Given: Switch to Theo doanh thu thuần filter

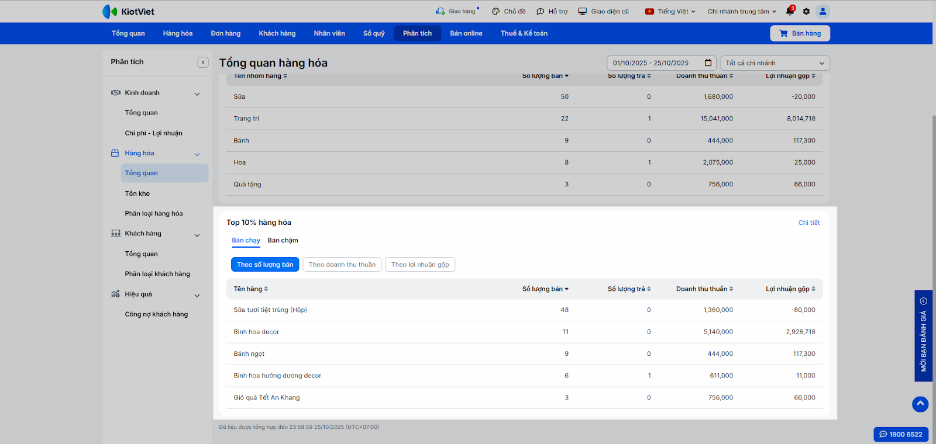Looking at the screenshot, I should (x=342, y=265).
